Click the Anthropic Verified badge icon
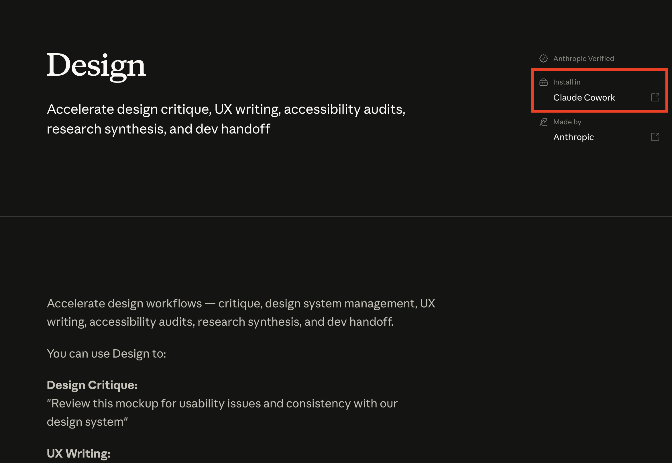This screenshot has width=672, height=463. (543, 59)
